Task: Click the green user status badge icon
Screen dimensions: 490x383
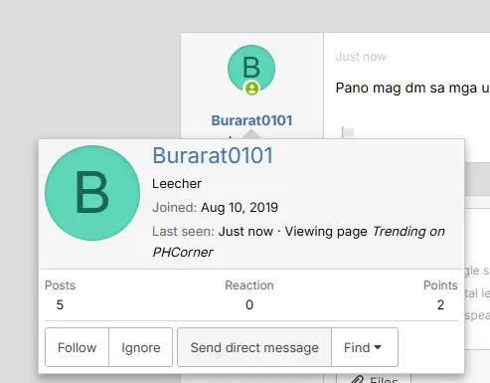Action: click(251, 89)
